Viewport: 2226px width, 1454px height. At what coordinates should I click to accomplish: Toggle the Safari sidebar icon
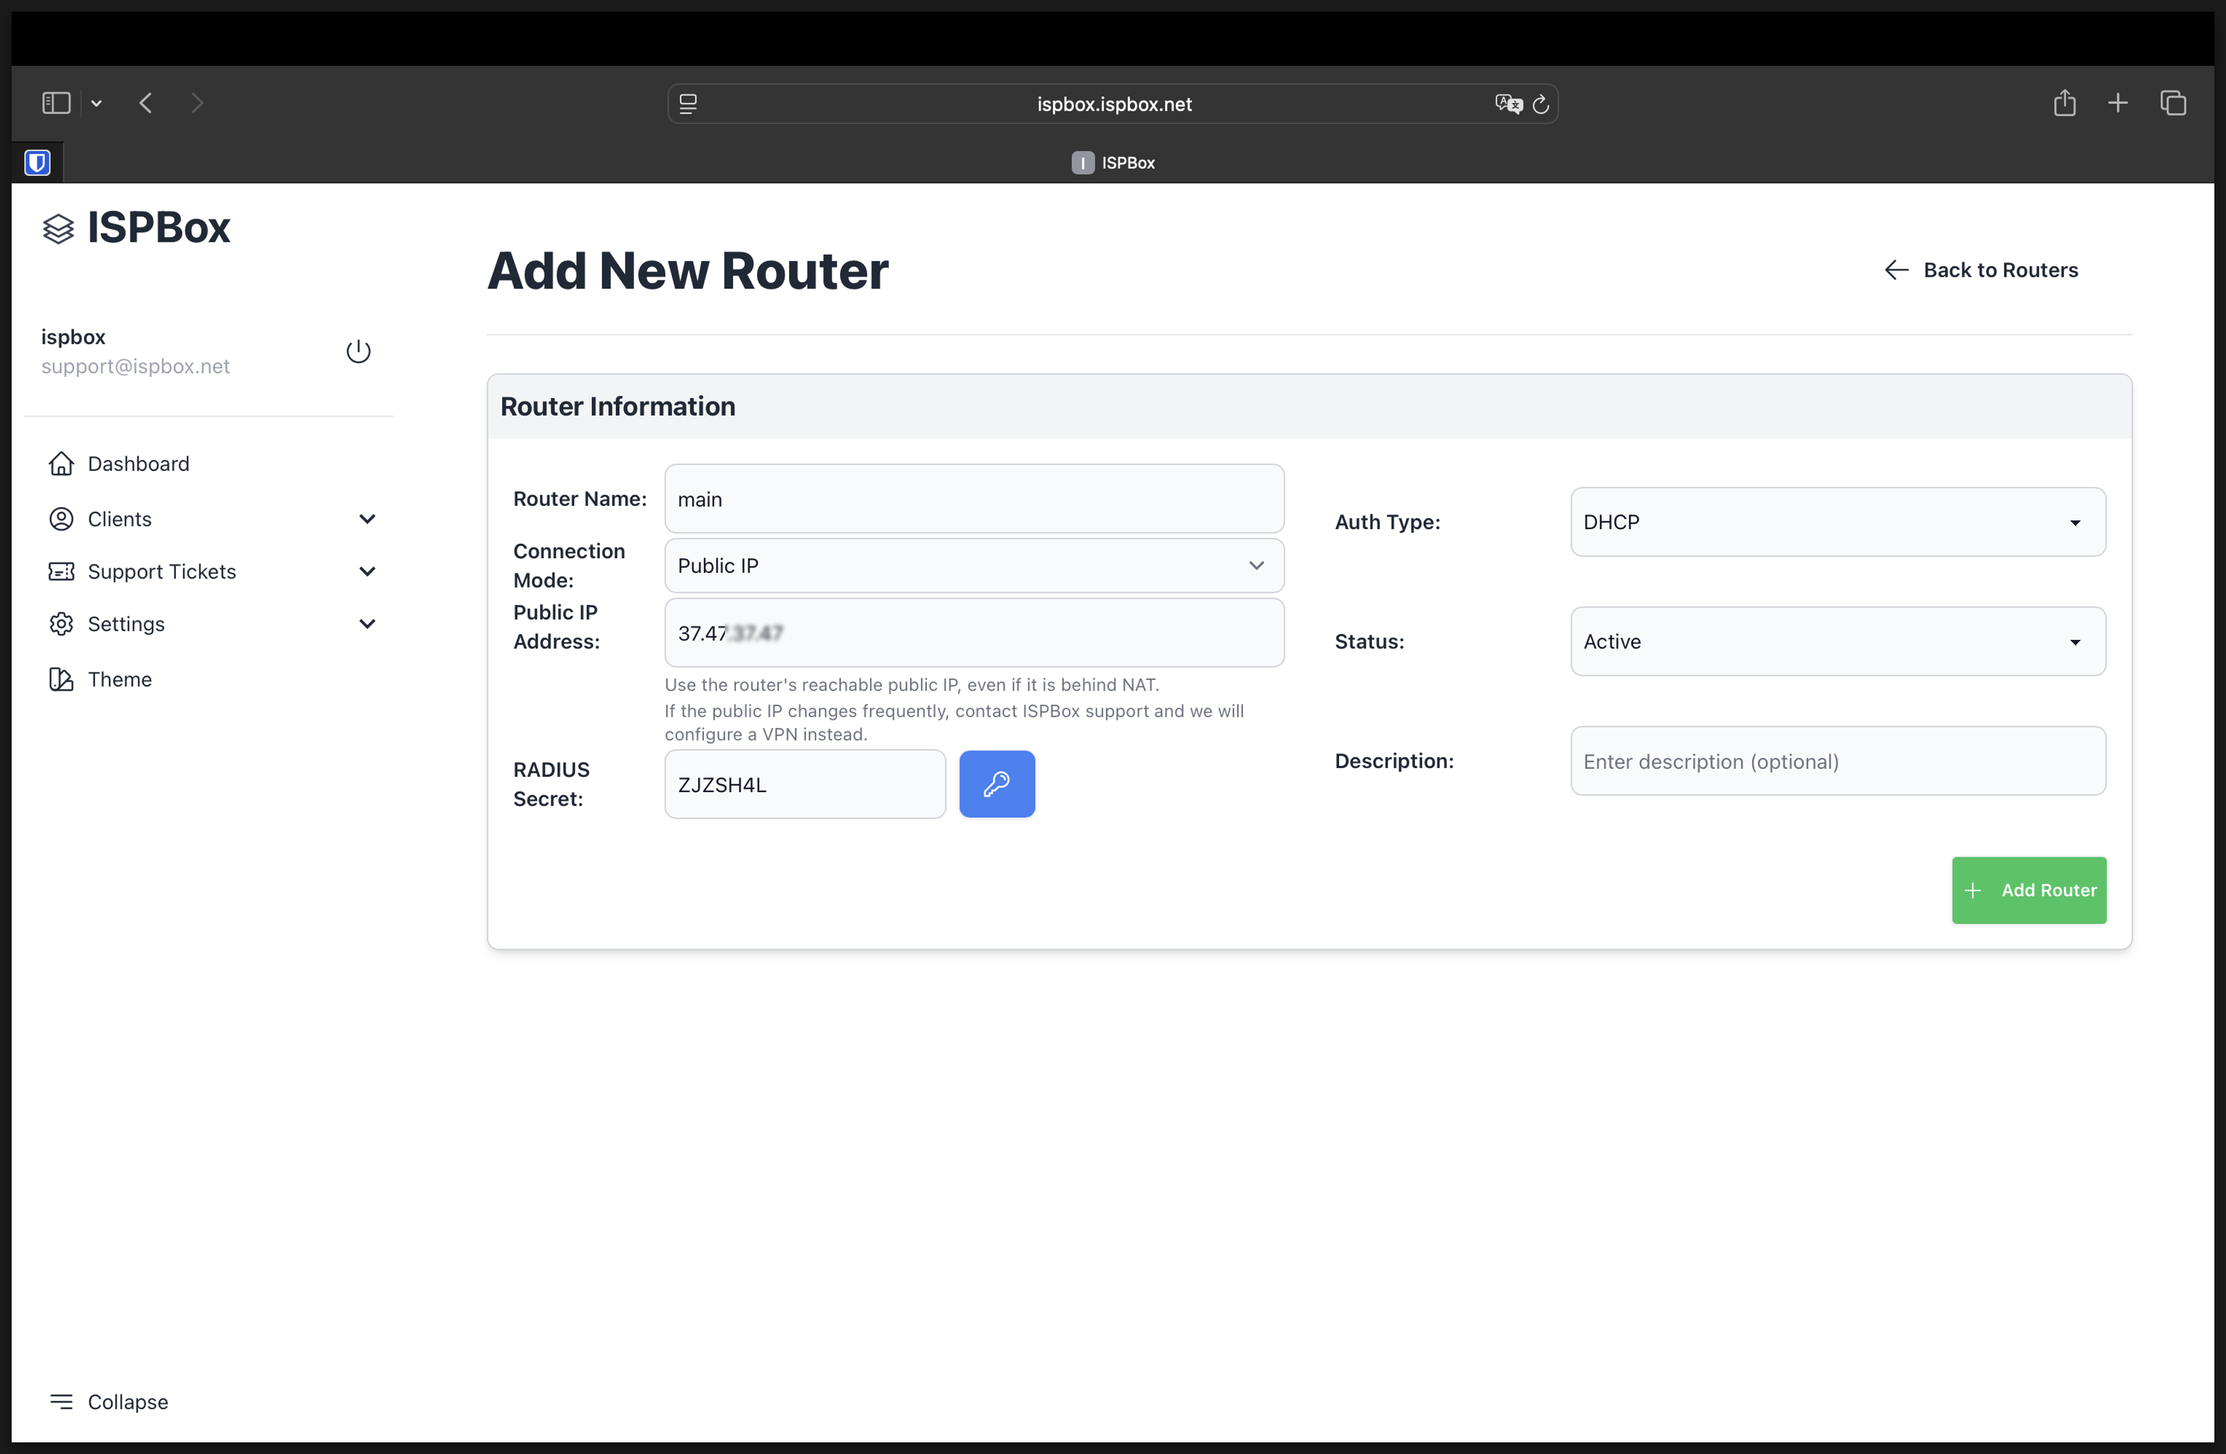coord(56,103)
